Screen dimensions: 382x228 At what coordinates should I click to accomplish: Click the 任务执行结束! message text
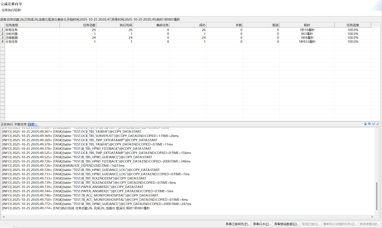point(12,10)
